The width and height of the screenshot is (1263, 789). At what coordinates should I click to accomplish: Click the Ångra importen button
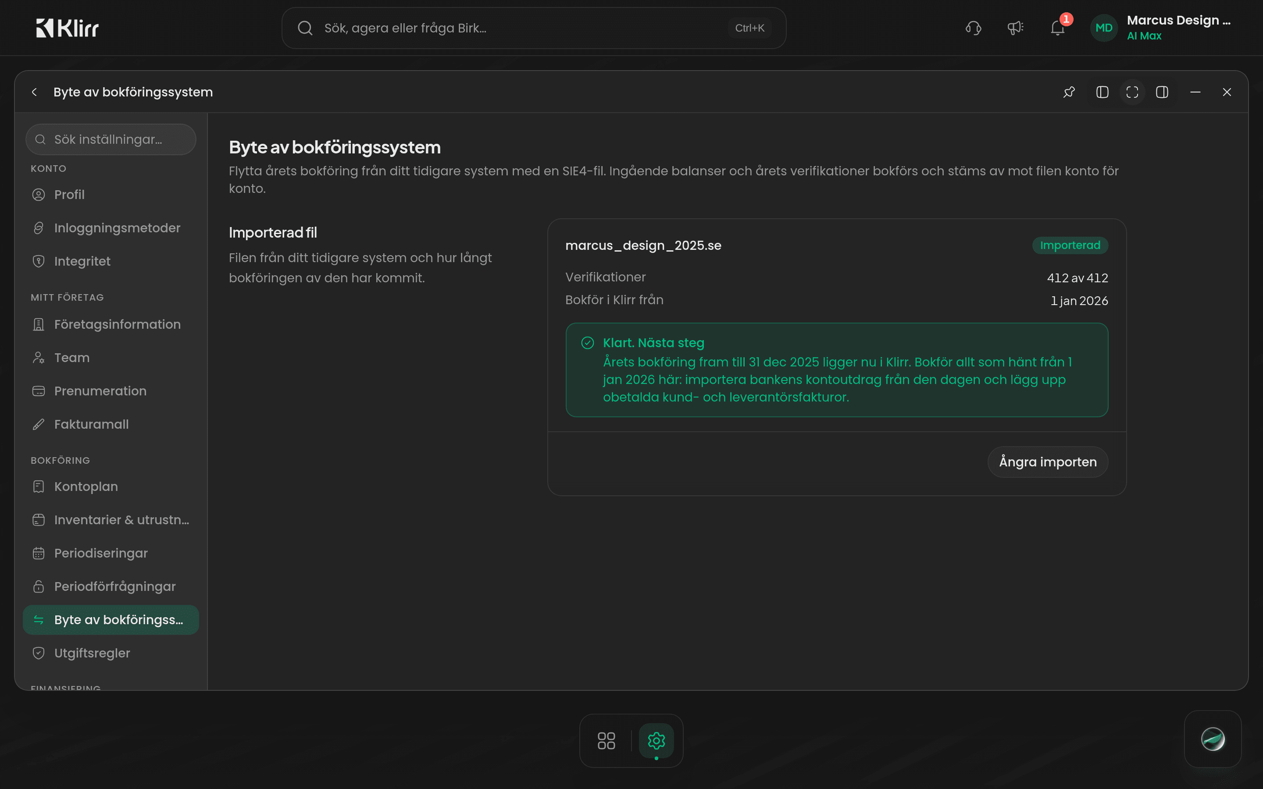[1047, 462]
